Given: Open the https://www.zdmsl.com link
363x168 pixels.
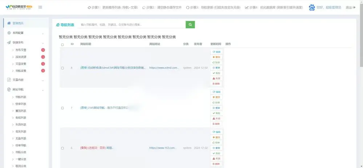Looking at the screenshot, I should (x=164, y=68).
